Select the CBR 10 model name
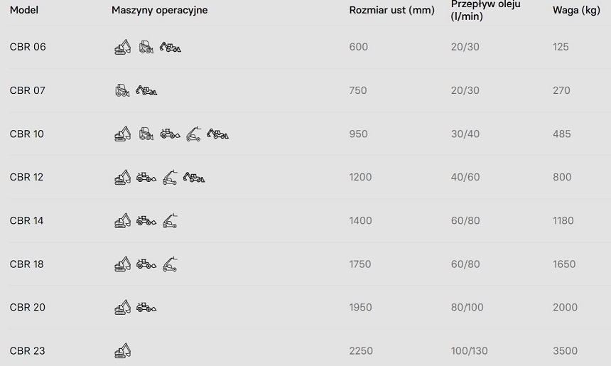The height and width of the screenshot is (366, 611). point(27,134)
